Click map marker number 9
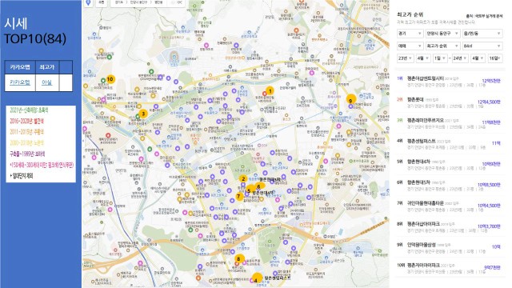 click(x=350, y=99)
